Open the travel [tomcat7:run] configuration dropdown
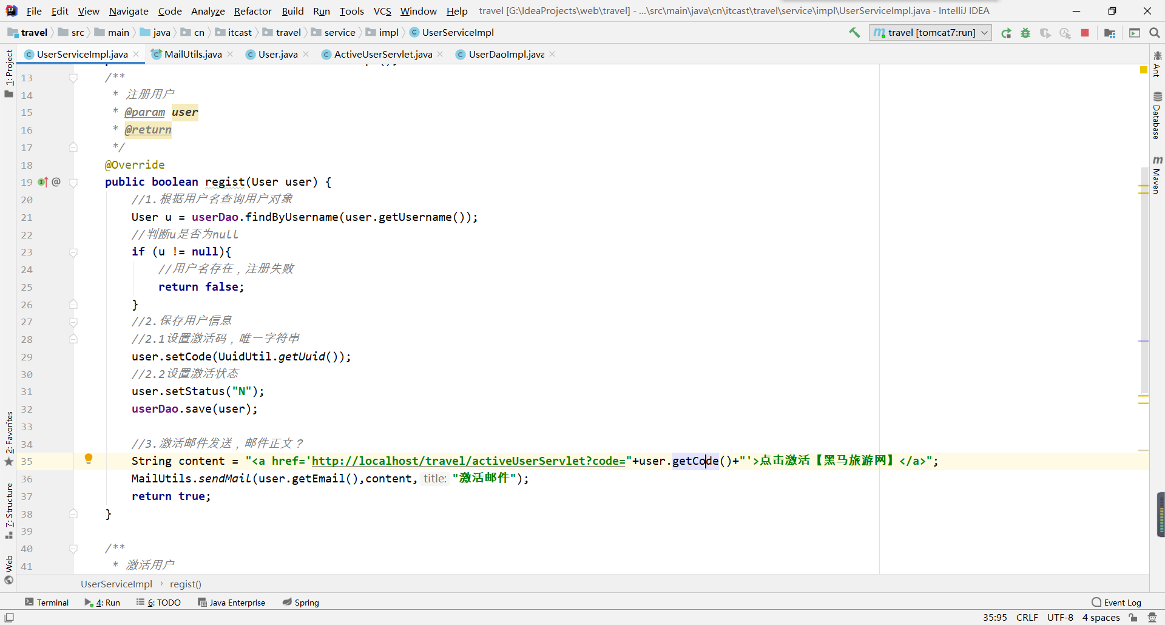The height and width of the screenshot is (625, 1165). coord(931,33)
